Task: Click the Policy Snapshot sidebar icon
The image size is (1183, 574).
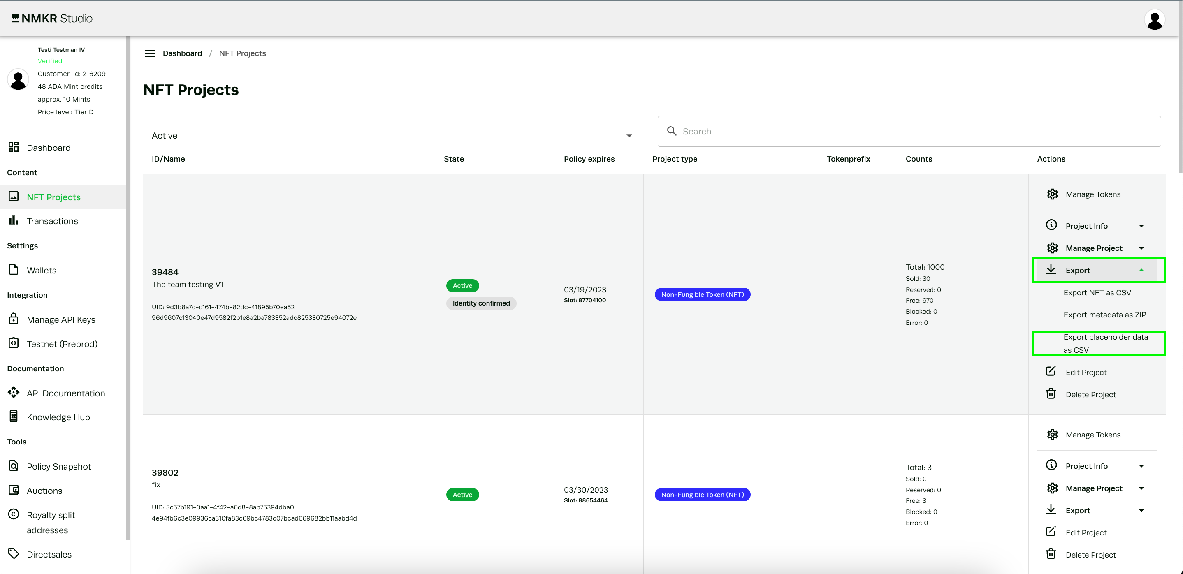Action: pyautogui.click(x=14, y=465)
